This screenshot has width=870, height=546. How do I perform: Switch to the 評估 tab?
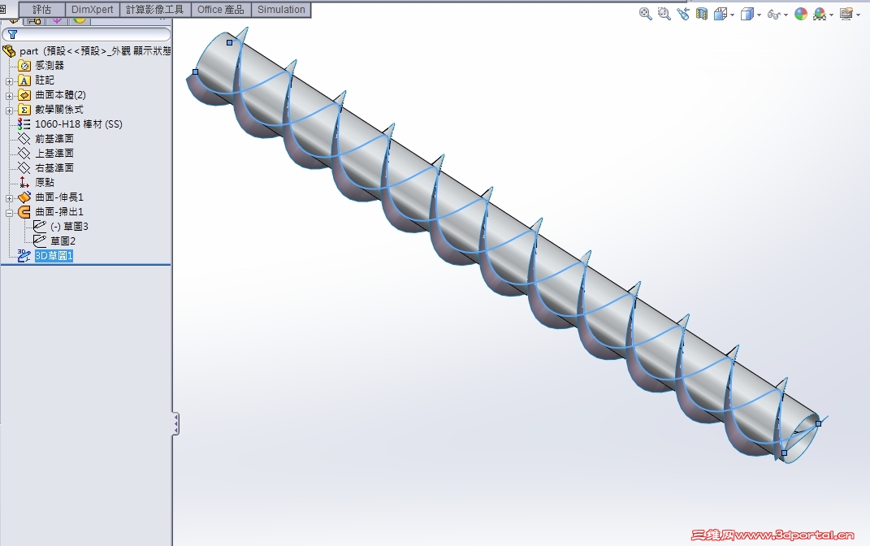(x=41, y=10)
